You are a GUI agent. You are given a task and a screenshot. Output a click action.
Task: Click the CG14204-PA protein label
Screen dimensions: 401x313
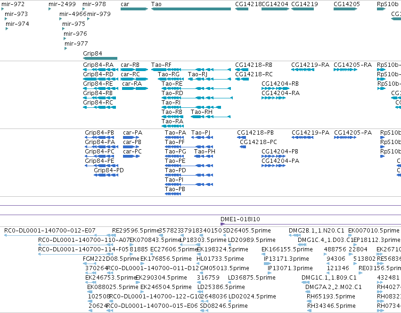click(x=280, y=161)
